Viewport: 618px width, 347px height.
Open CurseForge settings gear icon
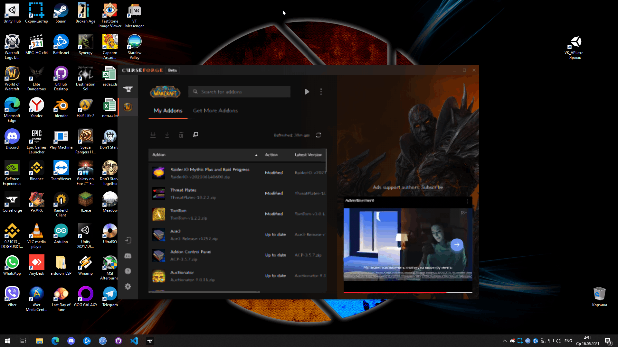[128, 287]
